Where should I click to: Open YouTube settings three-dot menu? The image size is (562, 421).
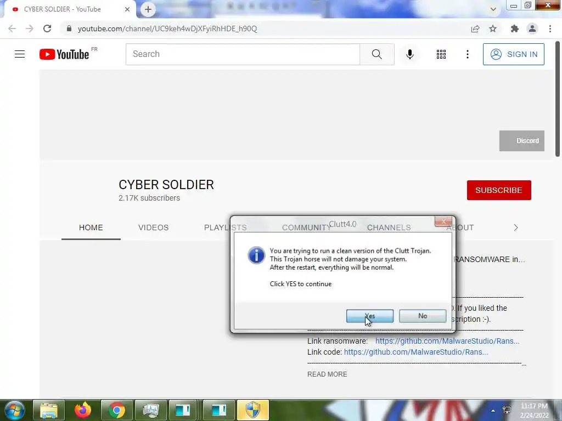coord(468,54)
